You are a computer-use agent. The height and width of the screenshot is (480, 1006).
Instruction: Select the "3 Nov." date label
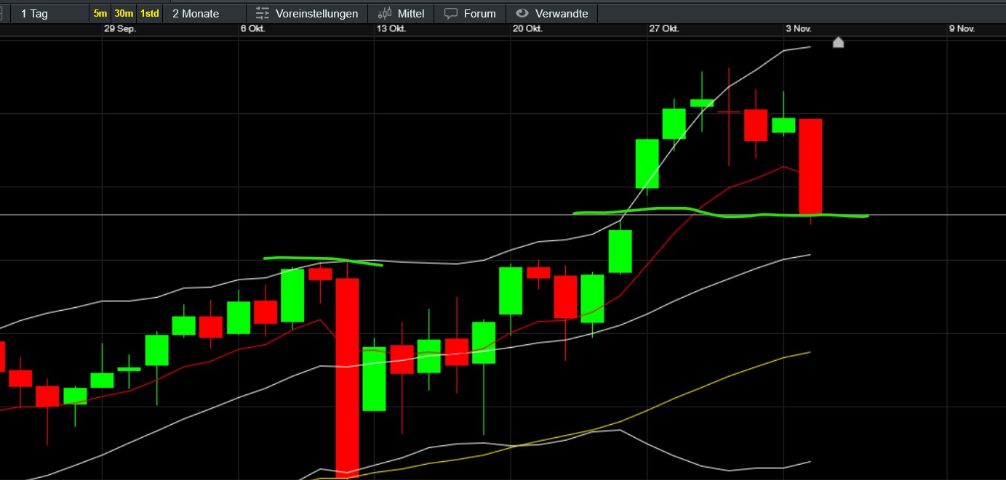pos(798,28)
